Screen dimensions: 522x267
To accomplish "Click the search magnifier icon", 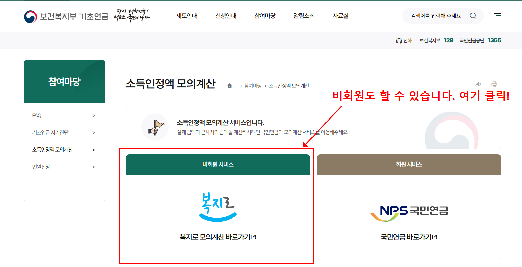I will coord(473,16).
